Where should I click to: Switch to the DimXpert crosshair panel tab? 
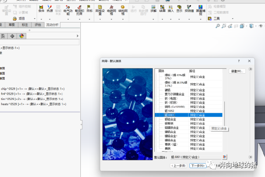coord(12,36)
